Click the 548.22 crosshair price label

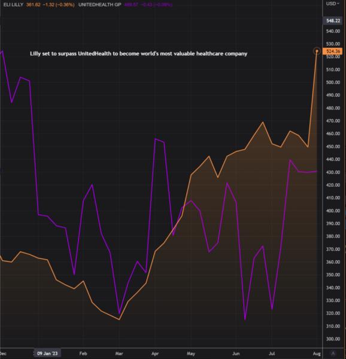(x=332, y=20)
